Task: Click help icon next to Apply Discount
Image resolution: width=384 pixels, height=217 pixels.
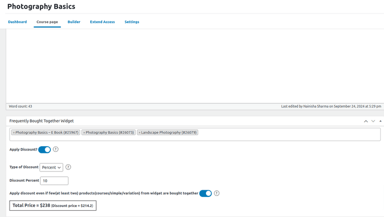Action: pos(56,149)
